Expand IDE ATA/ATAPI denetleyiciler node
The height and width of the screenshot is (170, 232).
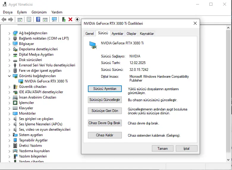(x=9, y=92)
